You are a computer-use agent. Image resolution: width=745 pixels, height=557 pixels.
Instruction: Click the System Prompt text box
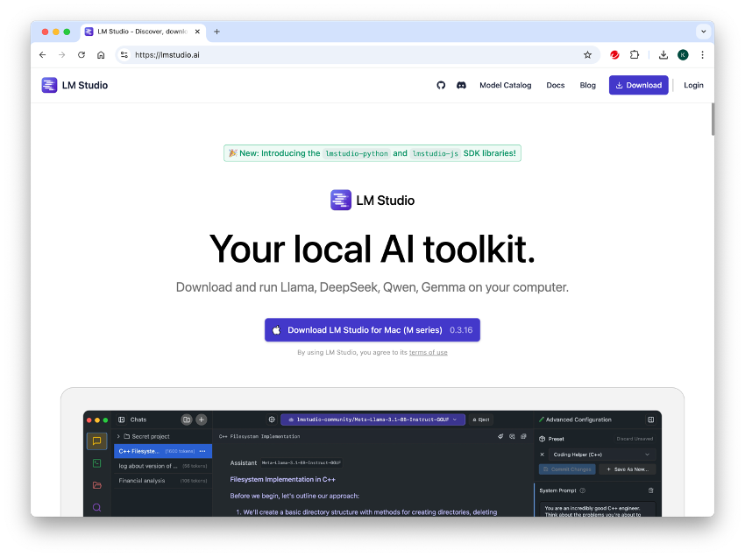[x=597, y=510]
